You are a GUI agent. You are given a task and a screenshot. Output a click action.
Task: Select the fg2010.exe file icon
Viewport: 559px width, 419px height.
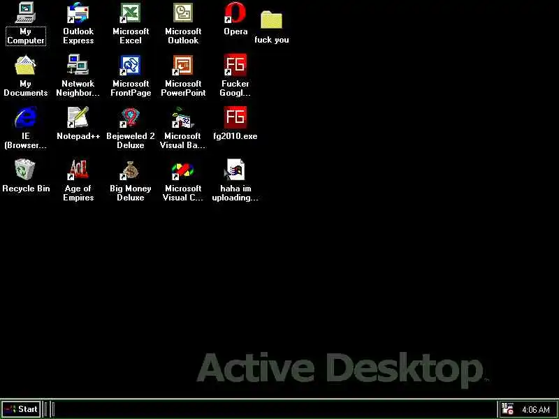(235, 117)
